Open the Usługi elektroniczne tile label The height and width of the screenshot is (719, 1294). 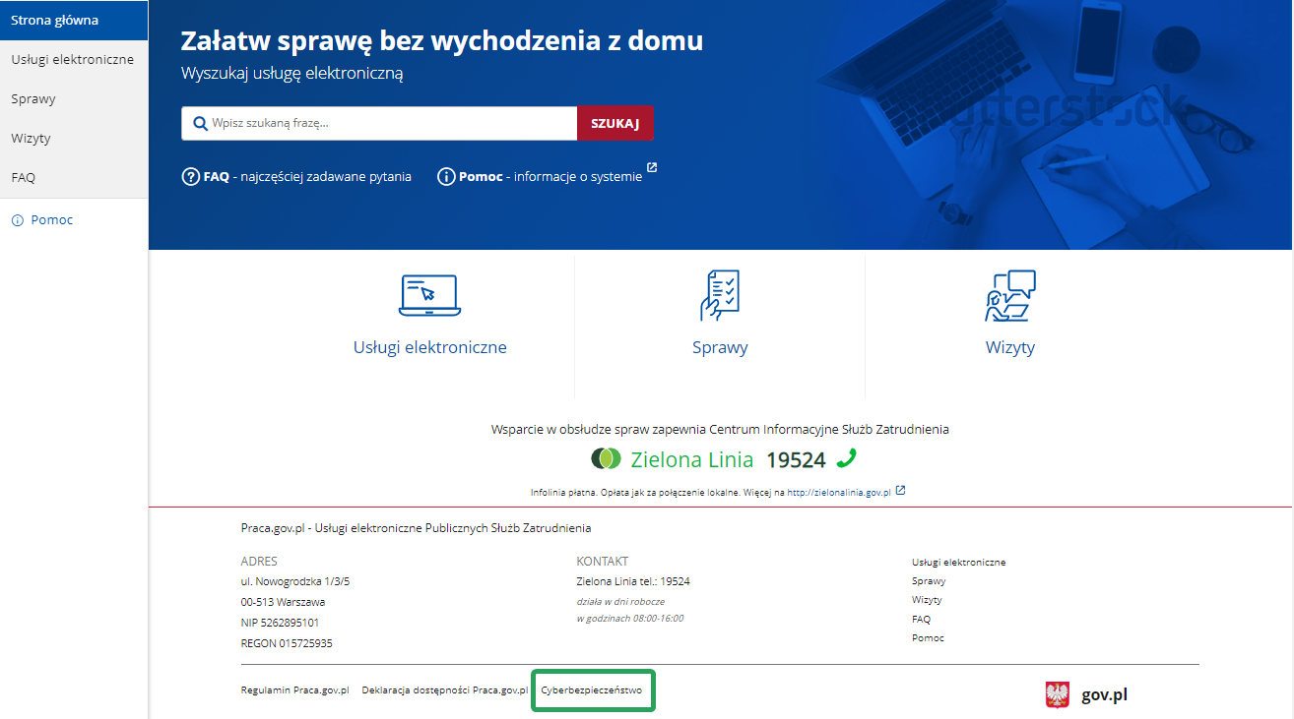click(430, 347)
